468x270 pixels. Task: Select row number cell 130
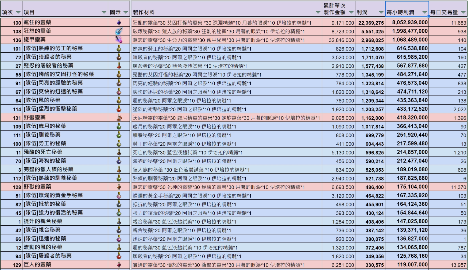tap(11, 22)
